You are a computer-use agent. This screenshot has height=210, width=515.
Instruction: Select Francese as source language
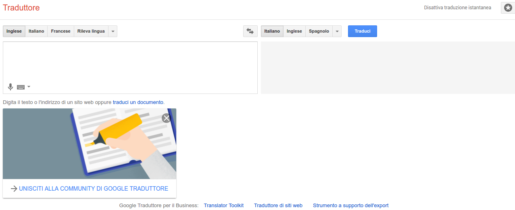pyautogui.click(x=60, y=31)
